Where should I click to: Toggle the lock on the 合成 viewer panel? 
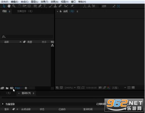tap(60, 11)
